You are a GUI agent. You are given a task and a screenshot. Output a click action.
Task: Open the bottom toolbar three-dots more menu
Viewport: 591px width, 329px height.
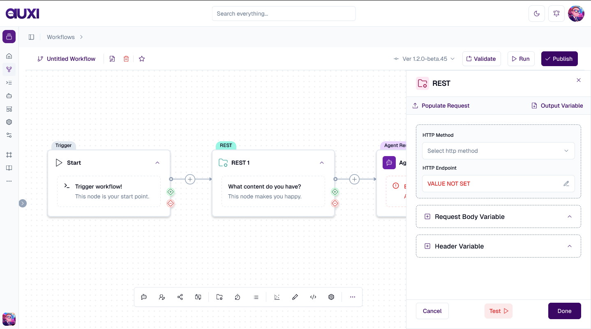point(353,297)
